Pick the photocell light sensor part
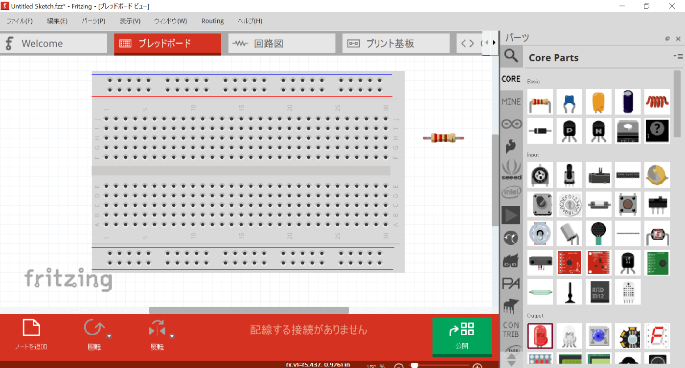This screenshot has width=685, height=368. [657, 234]
